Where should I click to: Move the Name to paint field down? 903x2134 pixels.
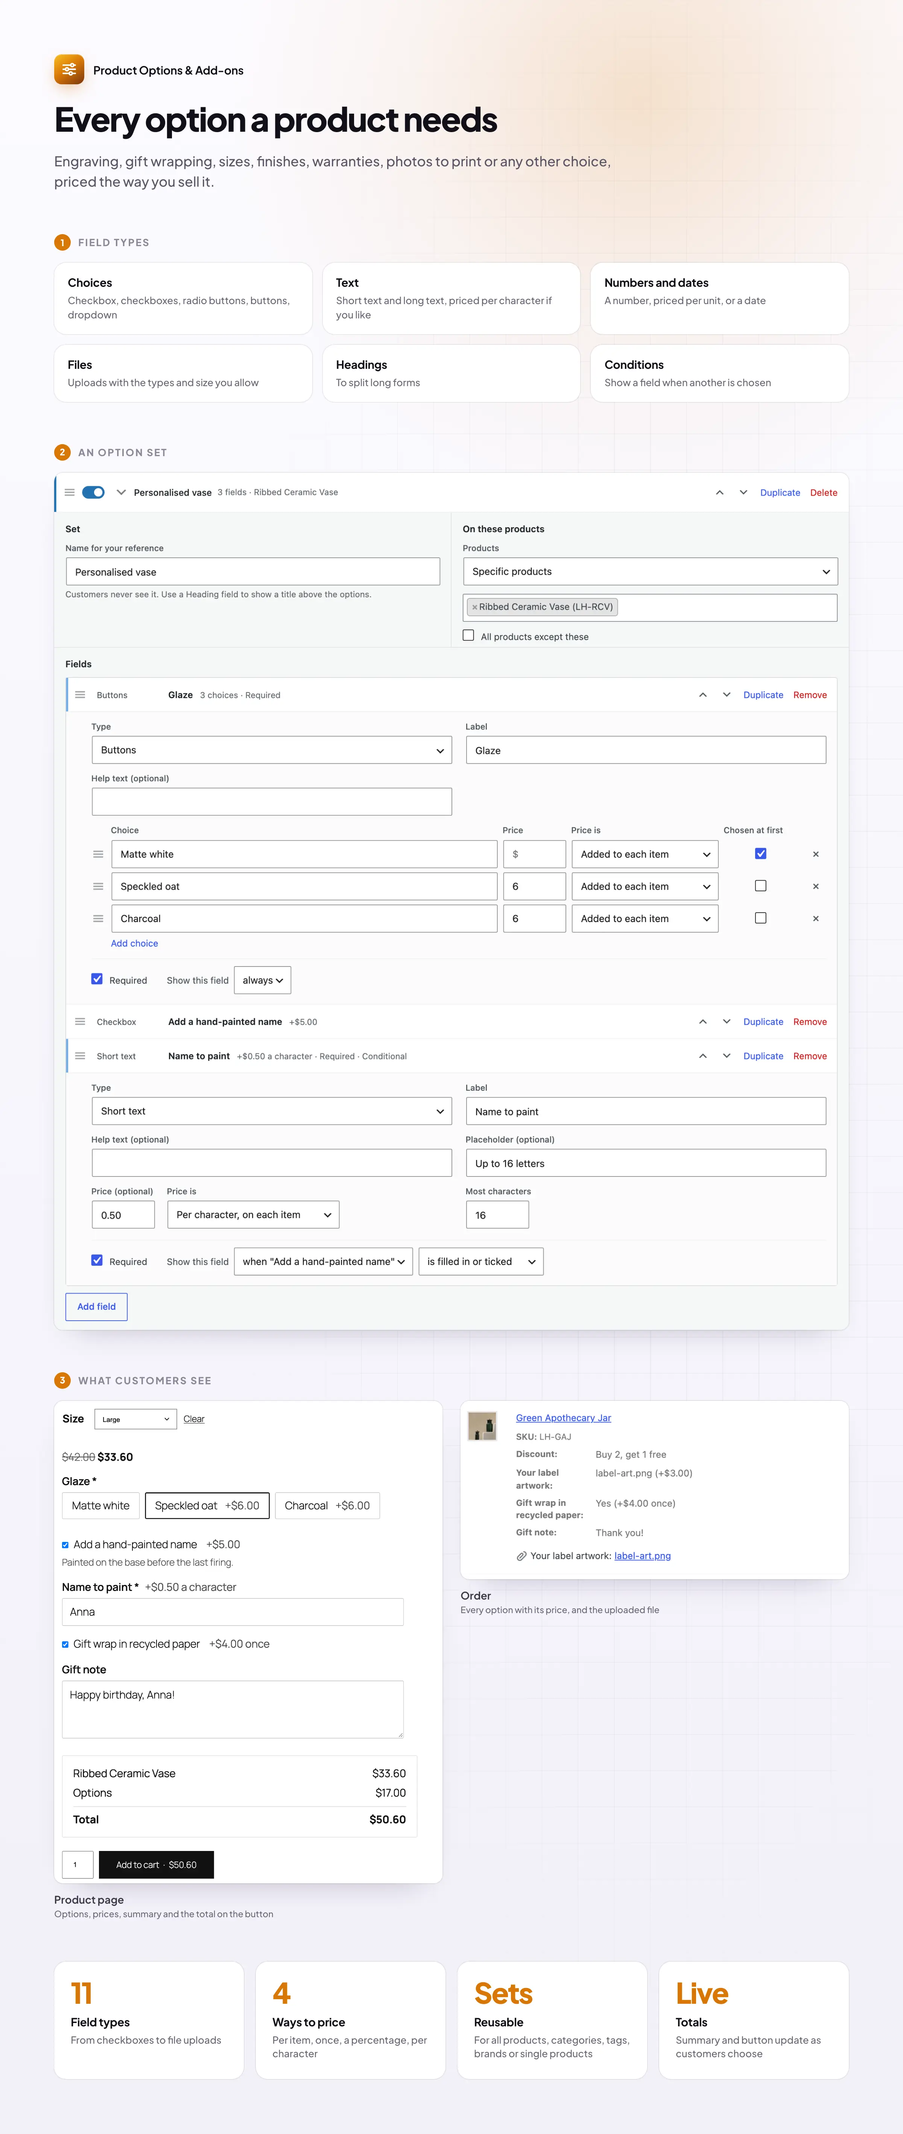[727, 1056]
